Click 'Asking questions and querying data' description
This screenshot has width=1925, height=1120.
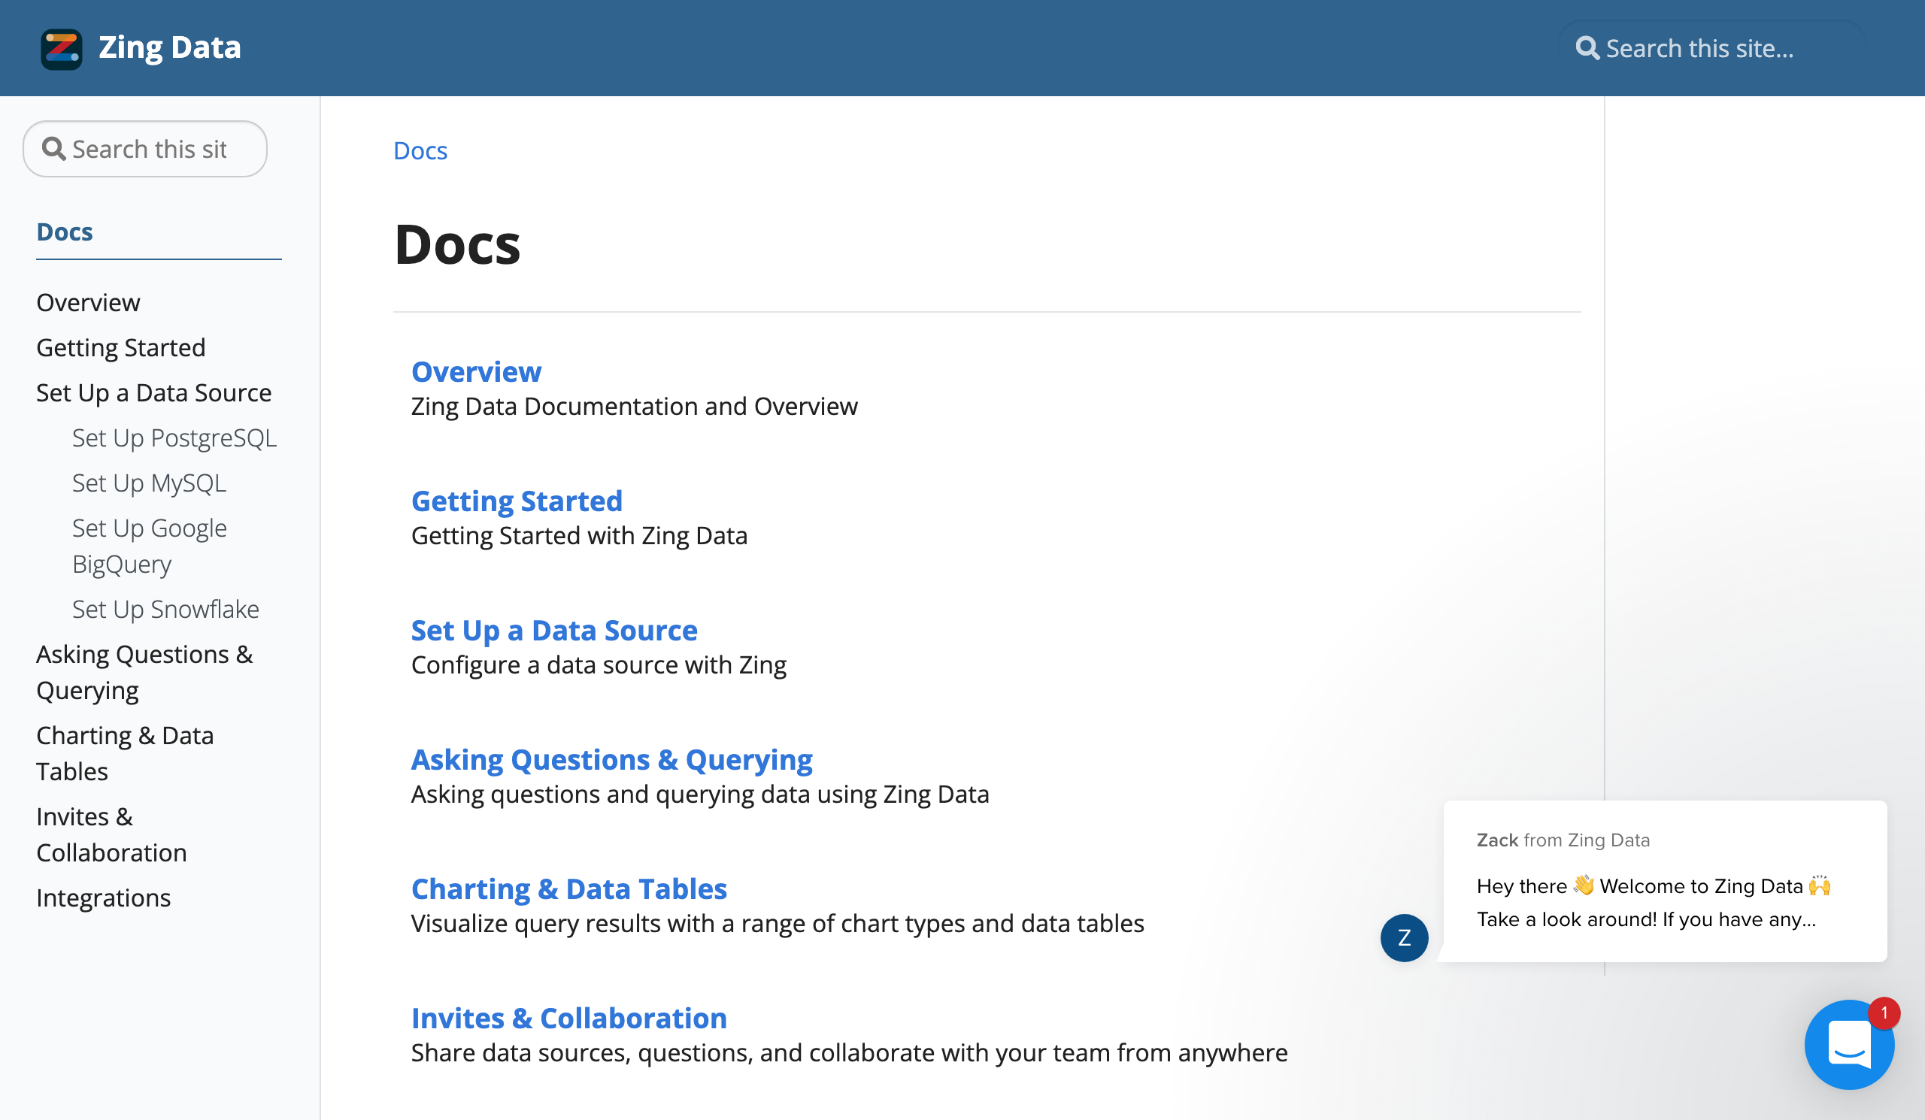click(701, 795)
